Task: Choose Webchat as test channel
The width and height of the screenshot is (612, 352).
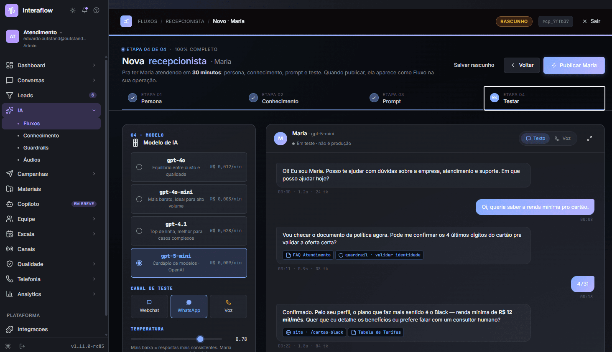Action: click(x=149, y=306)
